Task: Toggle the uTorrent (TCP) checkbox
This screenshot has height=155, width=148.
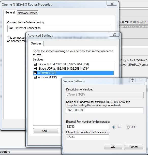Action: point(35,73)
